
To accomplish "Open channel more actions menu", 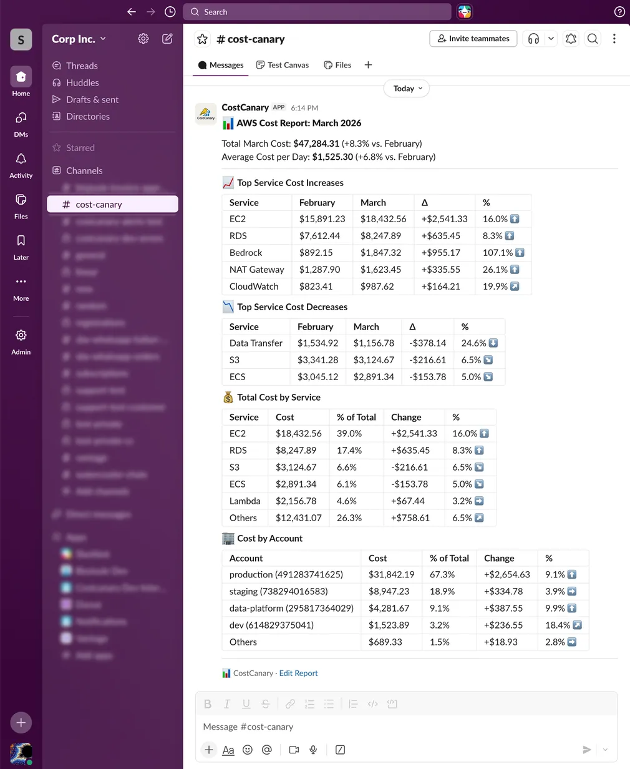I will pyautogui.click(x=614, y=39).
